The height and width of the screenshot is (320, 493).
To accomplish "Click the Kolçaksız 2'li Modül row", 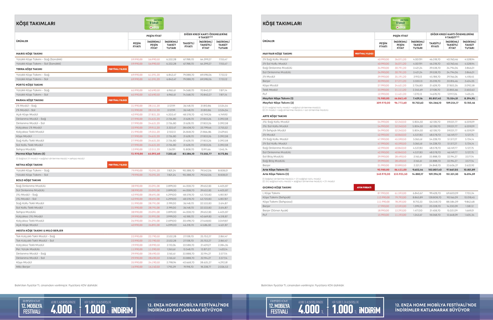I will tap(123, 128).
